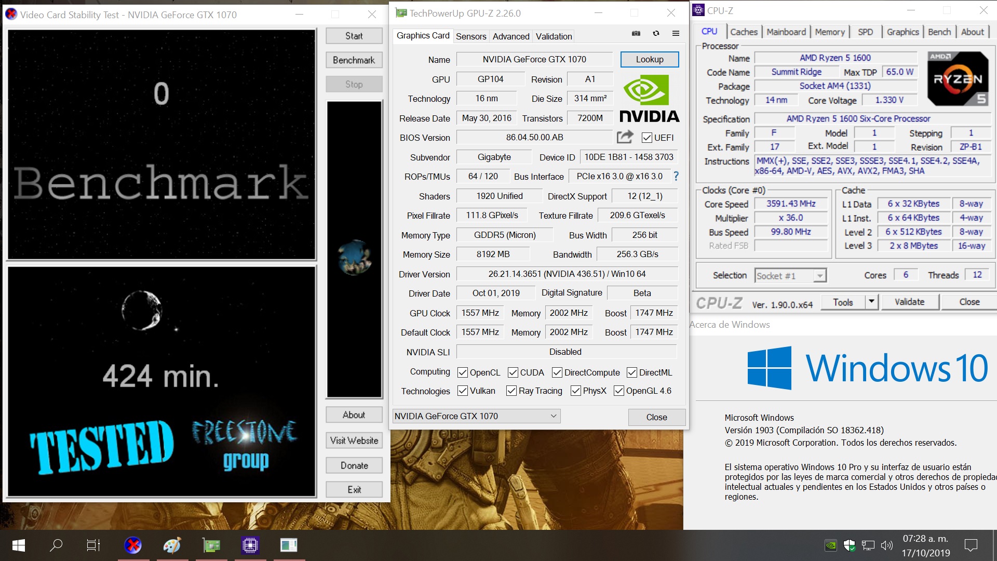The height and width of the screenshot is (561, 997).
Task: Click the GPU-Z screenshot camera icon
Action: pos(636,33)
